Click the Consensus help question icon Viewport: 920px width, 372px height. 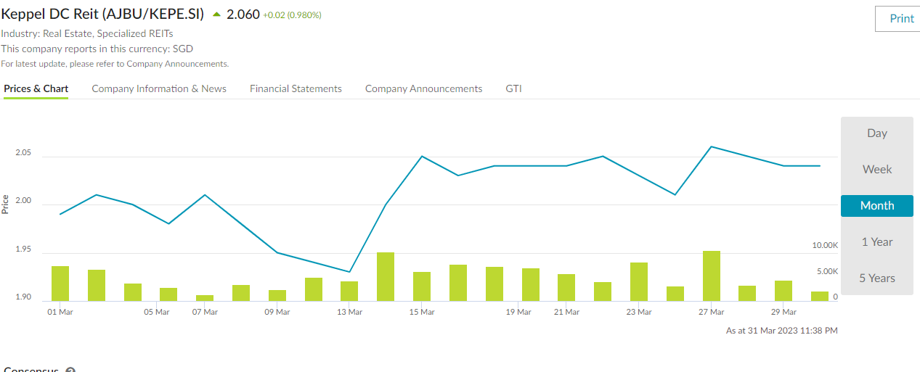[70, 371]
